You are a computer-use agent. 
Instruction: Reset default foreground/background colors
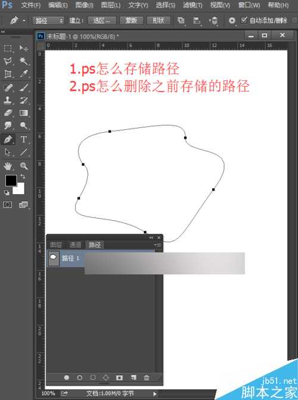(x=7, y=193)
